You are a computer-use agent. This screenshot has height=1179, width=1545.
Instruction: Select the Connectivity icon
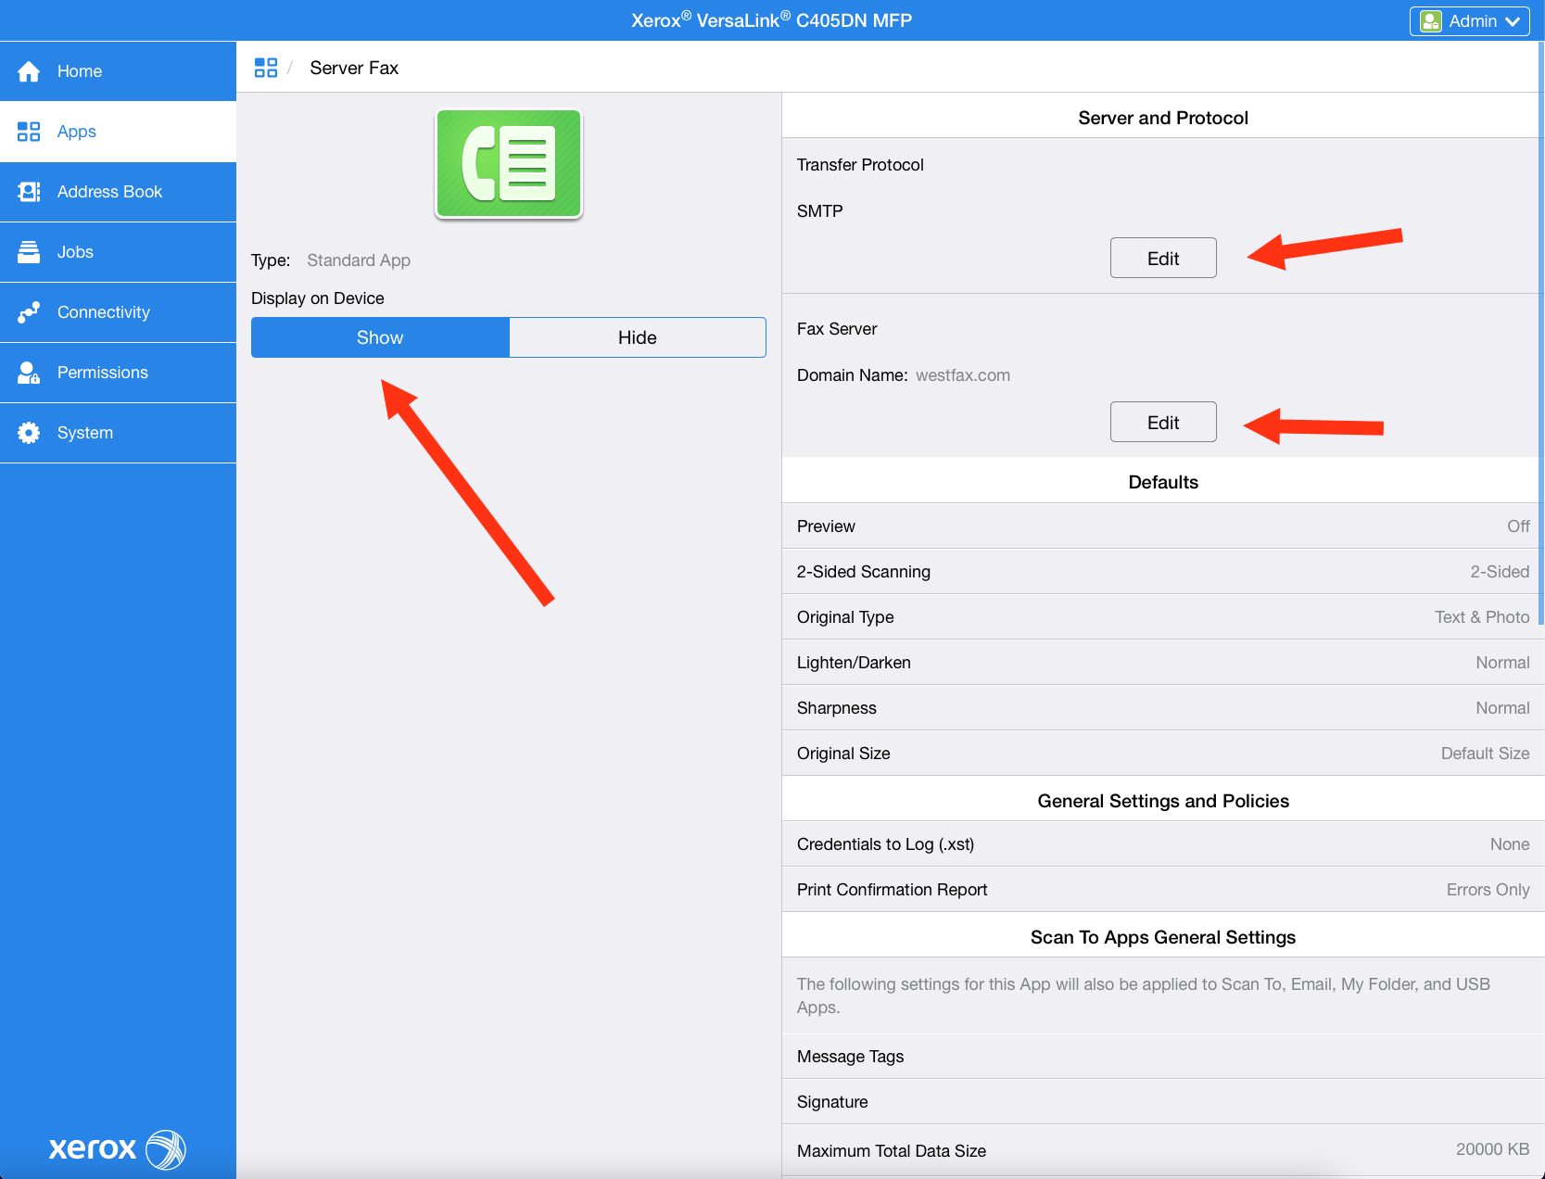tap(29, 311)
